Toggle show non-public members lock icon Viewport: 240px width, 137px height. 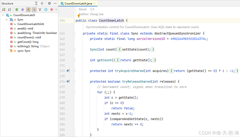(34, 10)
